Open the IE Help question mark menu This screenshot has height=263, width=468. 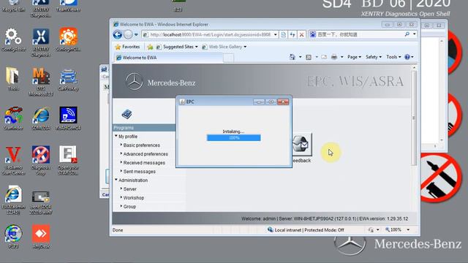pyautogui.click(x=409, y=57)
